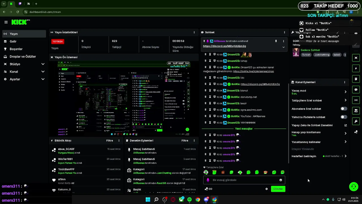
Task: Open Spotify from the Windows taskbar
Action: [189, 199]
